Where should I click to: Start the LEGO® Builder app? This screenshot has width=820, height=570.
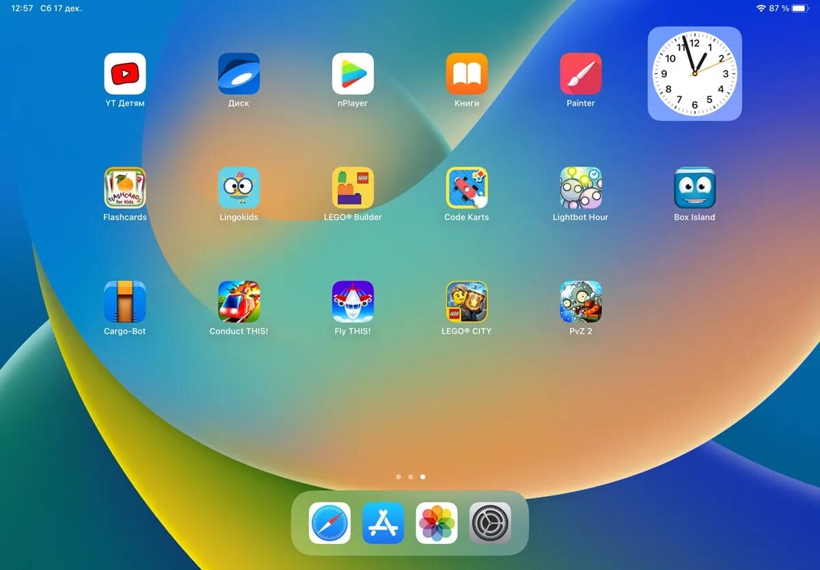(x=353, y=187)
